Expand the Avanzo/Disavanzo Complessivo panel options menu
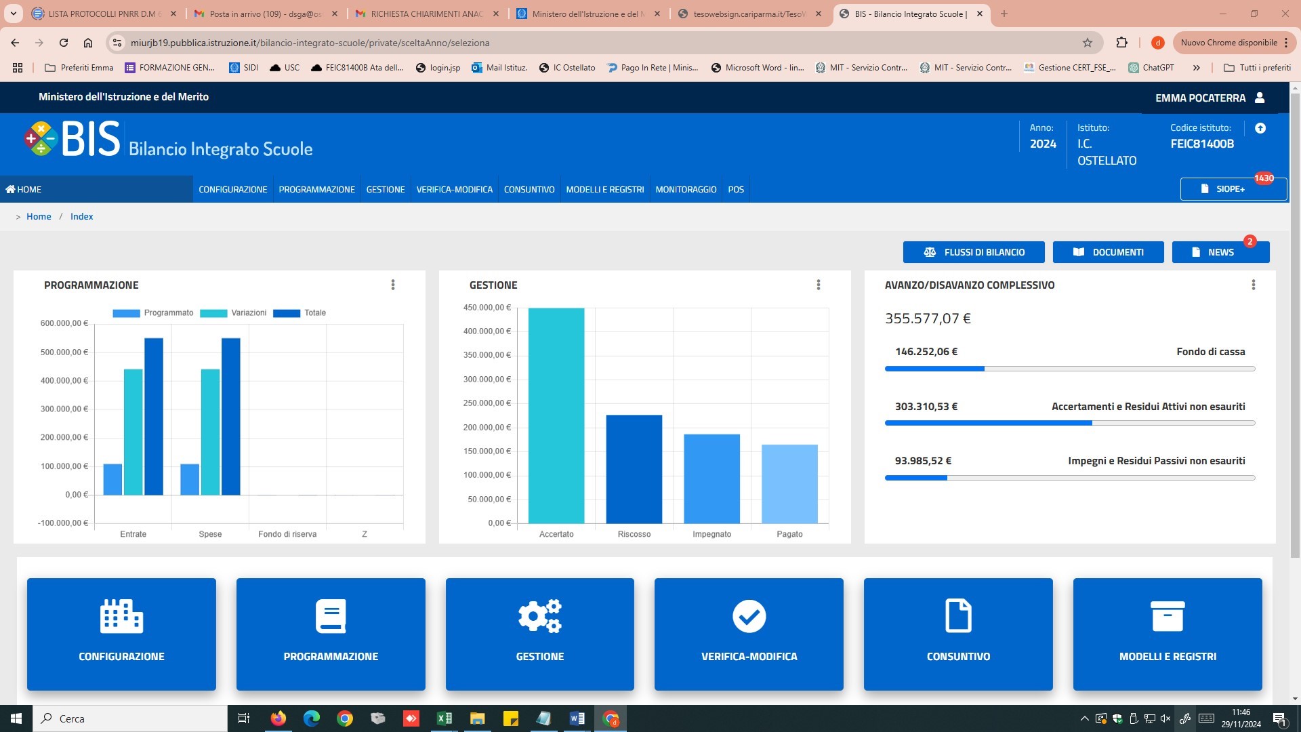This screenshot has height=732, width=1301. click(1254, 285)
